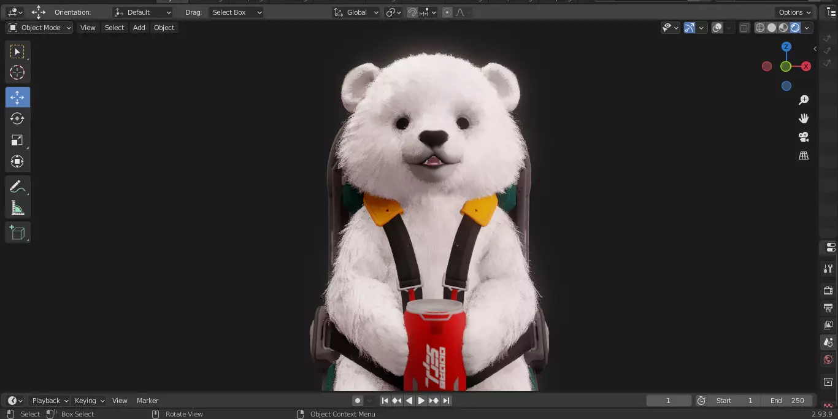The image size is (838, 419).
Task: Click the Outliner editor type icon
Action: coord(831,12)
